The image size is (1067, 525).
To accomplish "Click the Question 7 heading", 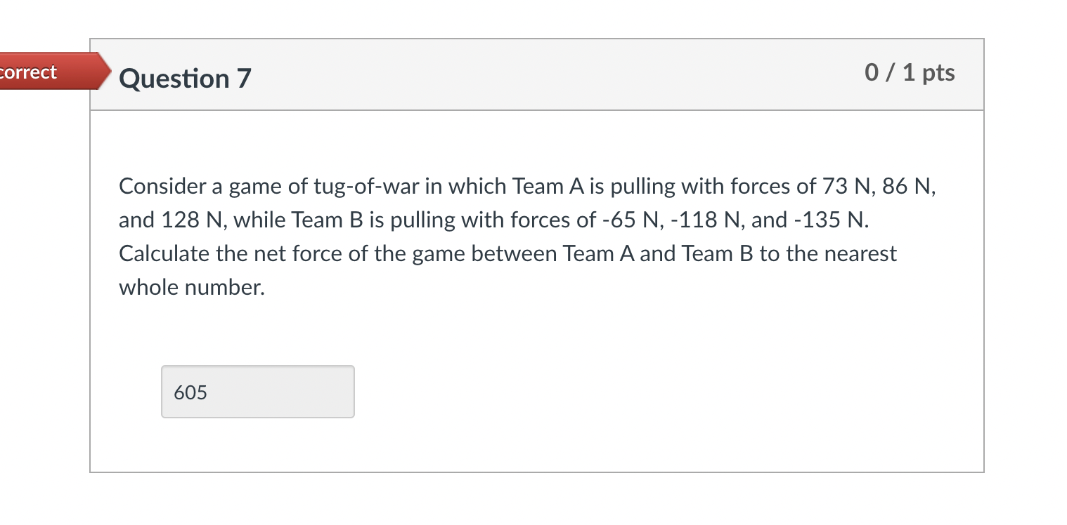I will pos(184,79).
